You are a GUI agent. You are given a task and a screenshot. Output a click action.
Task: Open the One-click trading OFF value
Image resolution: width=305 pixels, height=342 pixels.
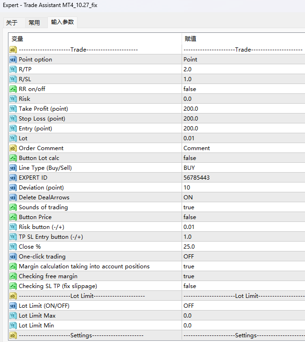tap(189, 257)
